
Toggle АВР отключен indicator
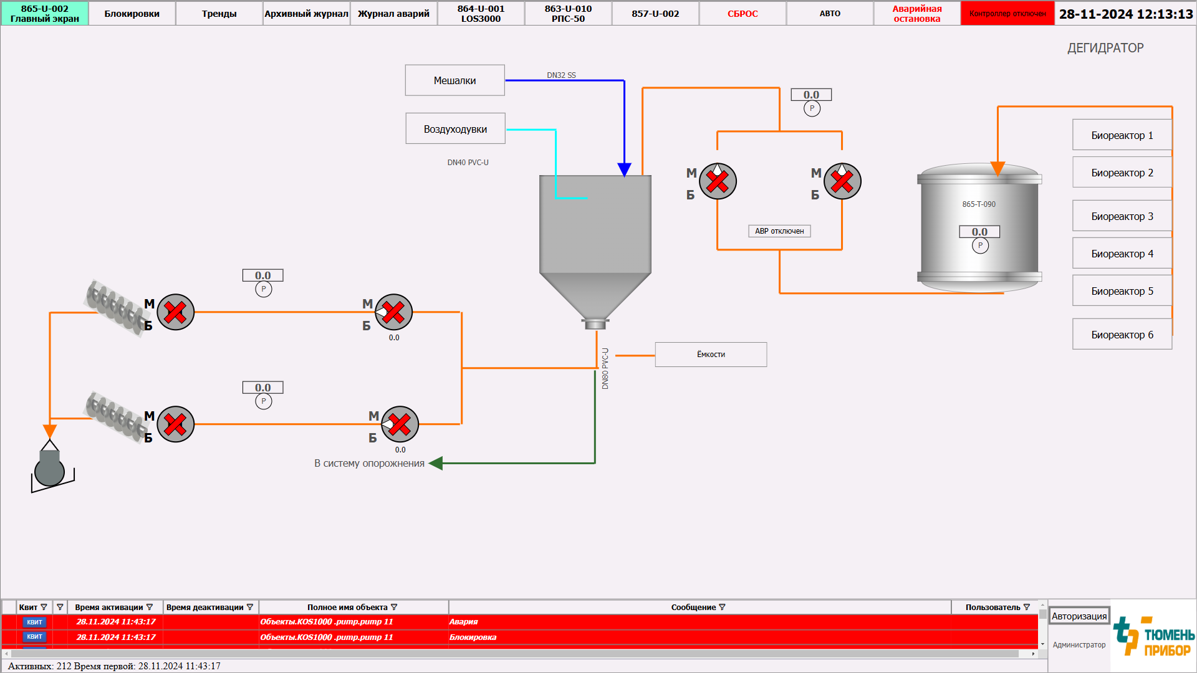[x=779, y=231]
